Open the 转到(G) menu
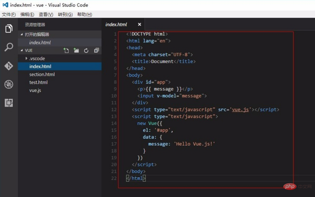This screenshot has height=197, width=315. pos(65,14)
